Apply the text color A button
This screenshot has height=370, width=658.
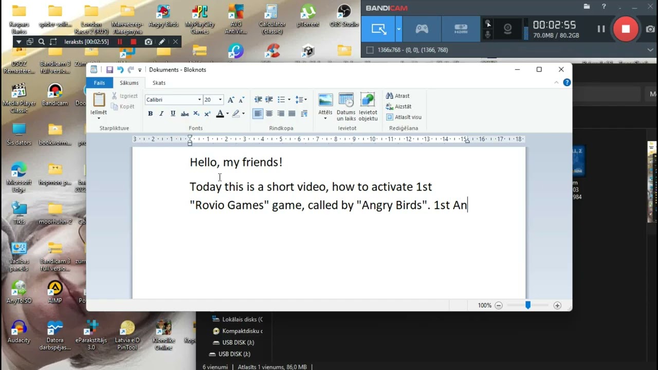pyautogui.click(x=220, y=114)
